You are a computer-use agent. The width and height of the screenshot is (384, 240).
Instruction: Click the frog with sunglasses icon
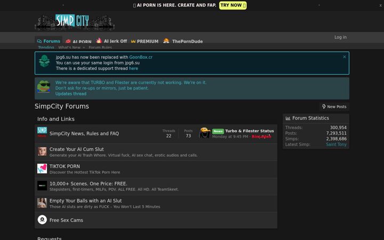[x=44, y=86]
